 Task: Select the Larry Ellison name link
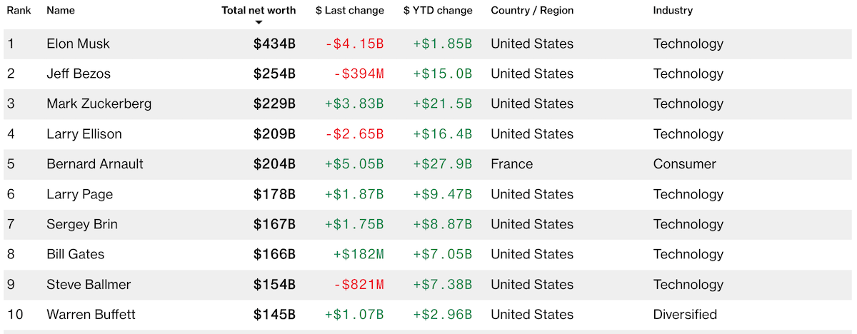click(x=84, y=134)
